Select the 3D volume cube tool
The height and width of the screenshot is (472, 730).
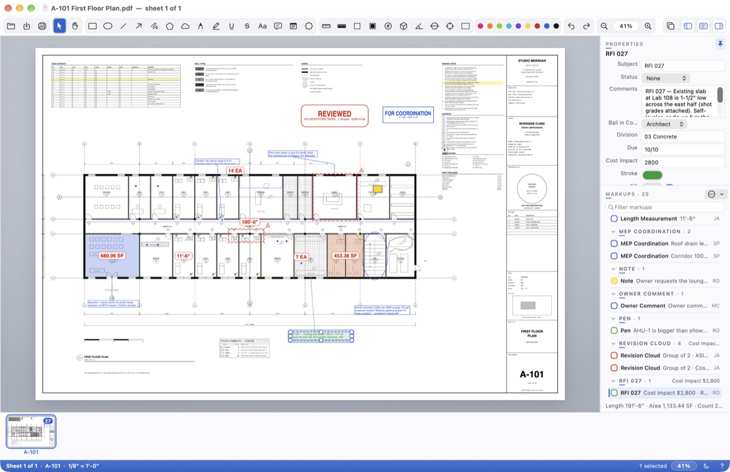[403, 26]
